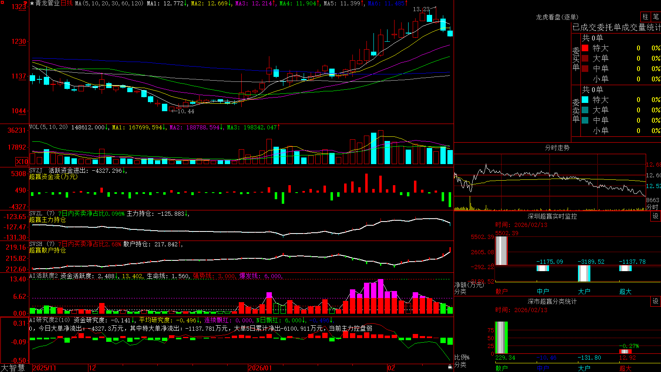This screenshot has height=372, width=661.
Task: Click the 委卖单 section label
Action: (576, 110)
